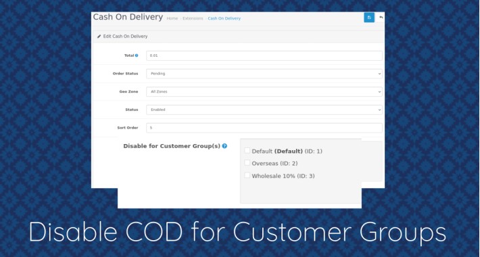Image resolution: width=480 pixels, height=257 pixels.
Task: Click the Cash On Delivery page heading
Action: (128, 17)
